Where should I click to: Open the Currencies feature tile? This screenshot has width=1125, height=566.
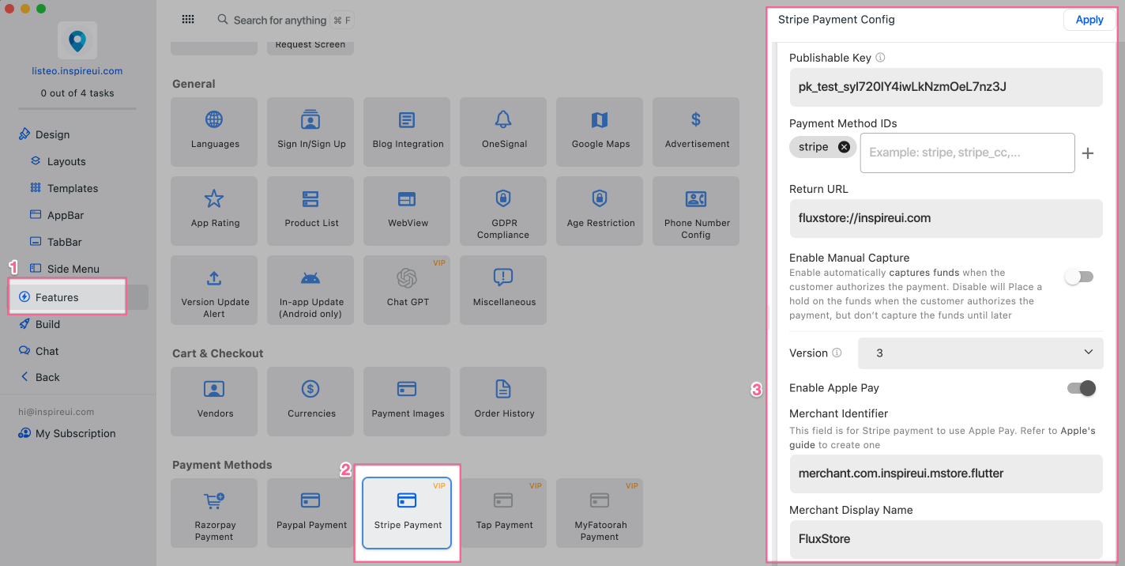[310, 401]
